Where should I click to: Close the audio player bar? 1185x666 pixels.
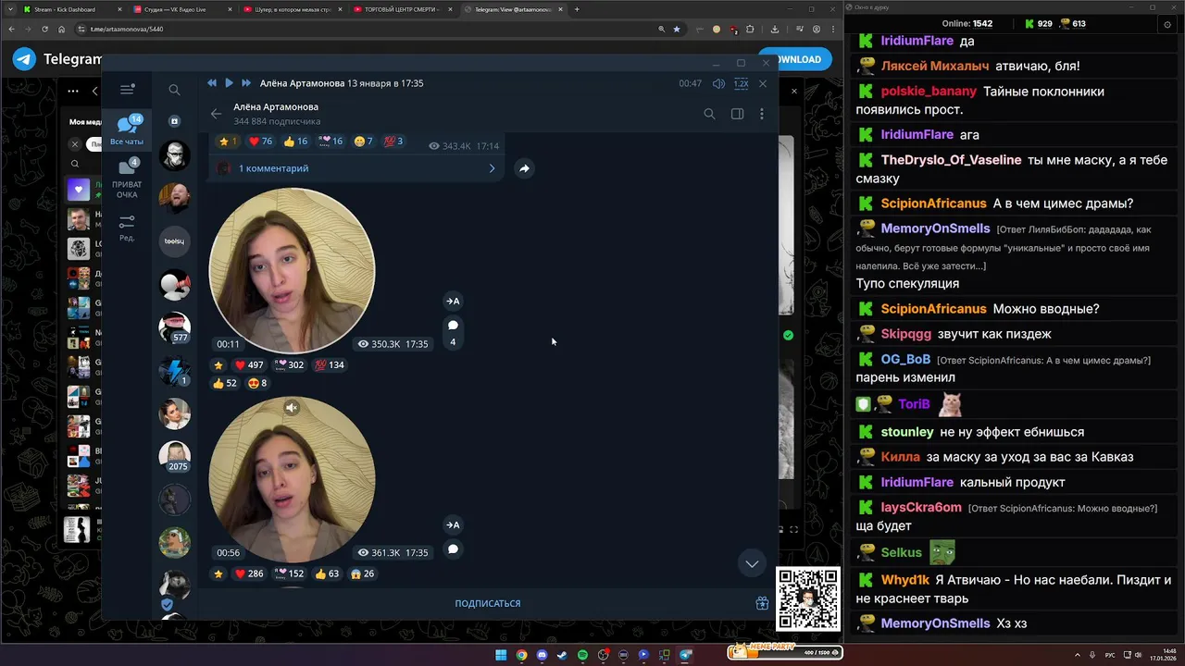tap(763, 83)
